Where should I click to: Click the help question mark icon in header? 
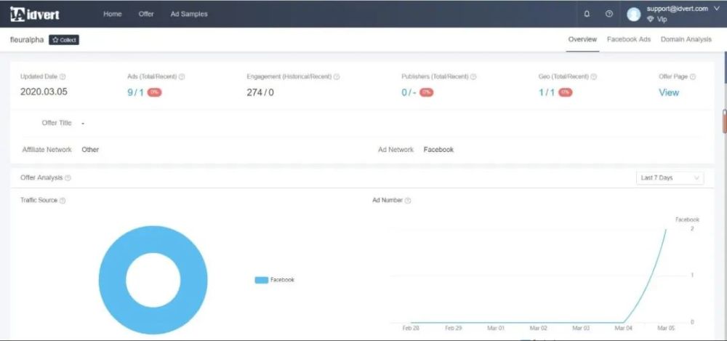point(609,14)
